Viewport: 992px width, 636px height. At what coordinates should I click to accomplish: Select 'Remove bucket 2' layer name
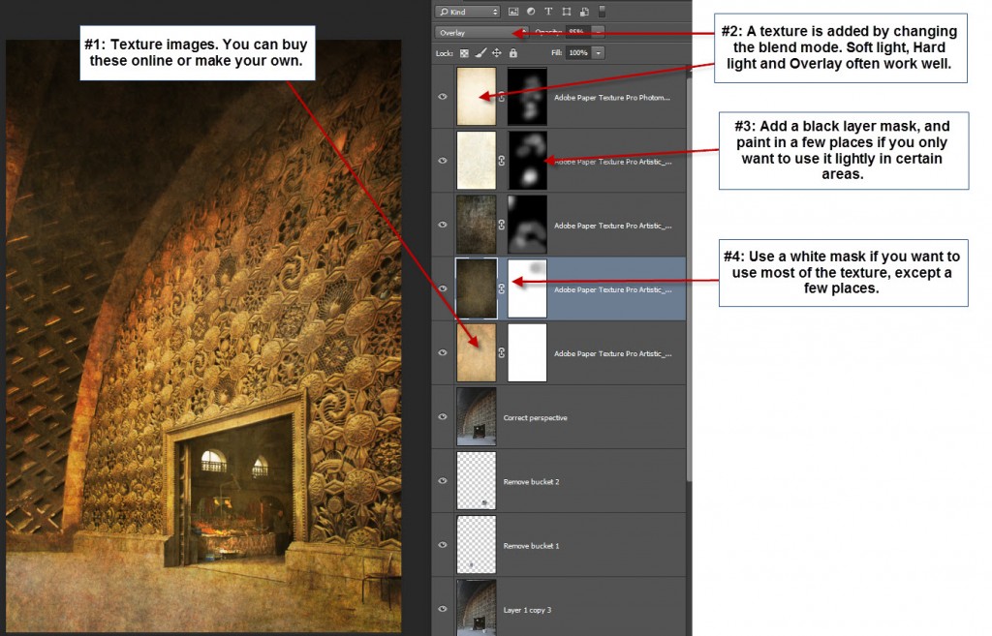532,482
